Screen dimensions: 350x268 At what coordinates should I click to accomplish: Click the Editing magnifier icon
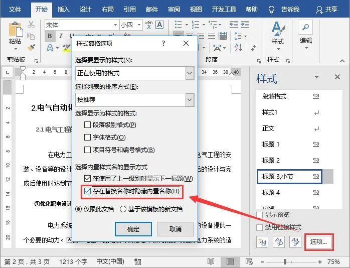(305, 28)
